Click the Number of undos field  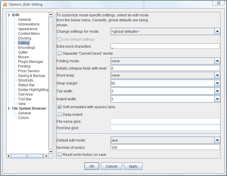pyautogui.click(x=165, y=148)
